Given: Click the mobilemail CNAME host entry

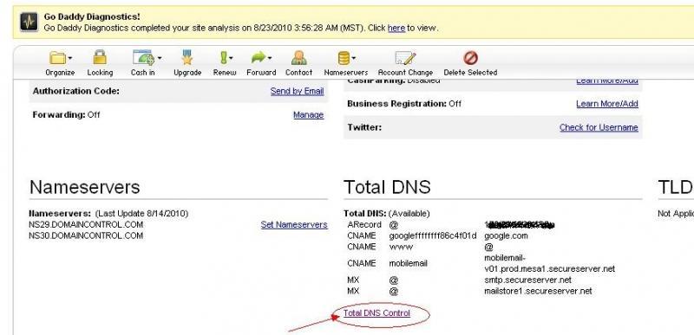Looking at the screenshot, I should click(x=408, y=263).
